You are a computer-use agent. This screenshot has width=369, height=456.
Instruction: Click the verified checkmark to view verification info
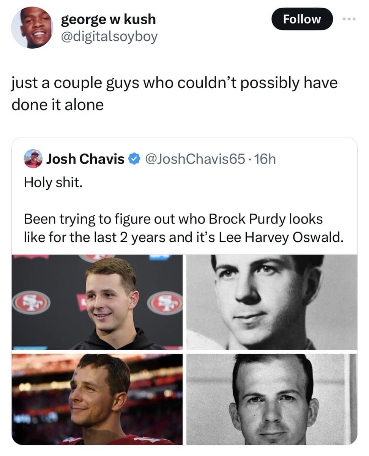click(134, 159)
